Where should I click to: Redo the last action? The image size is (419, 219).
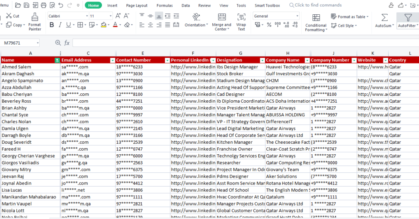[x=70, y=5]
